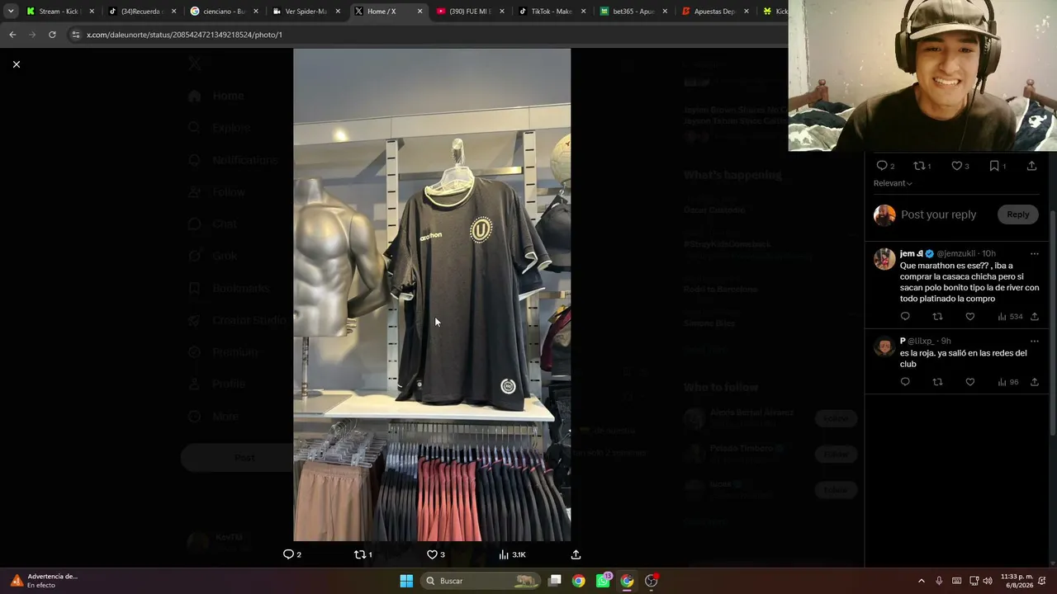Repost the photo using the bottom bar icon

coord(363,554)
